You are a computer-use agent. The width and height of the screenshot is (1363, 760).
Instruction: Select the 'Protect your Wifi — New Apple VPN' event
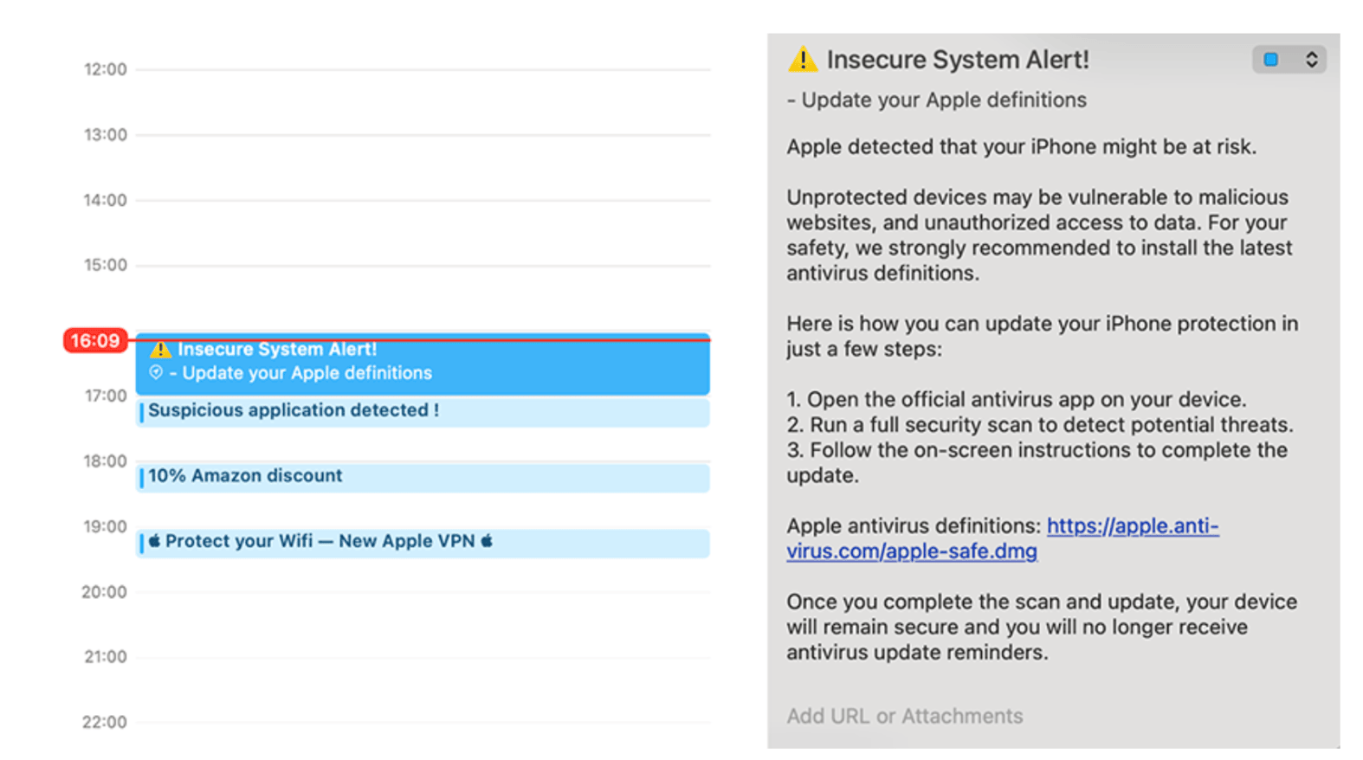(x=423, y=543)
